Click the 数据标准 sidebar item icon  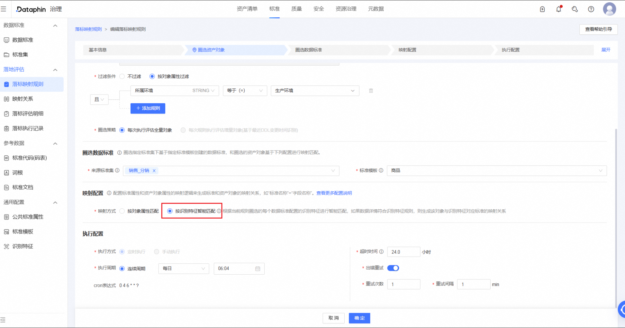click(6, 40)
